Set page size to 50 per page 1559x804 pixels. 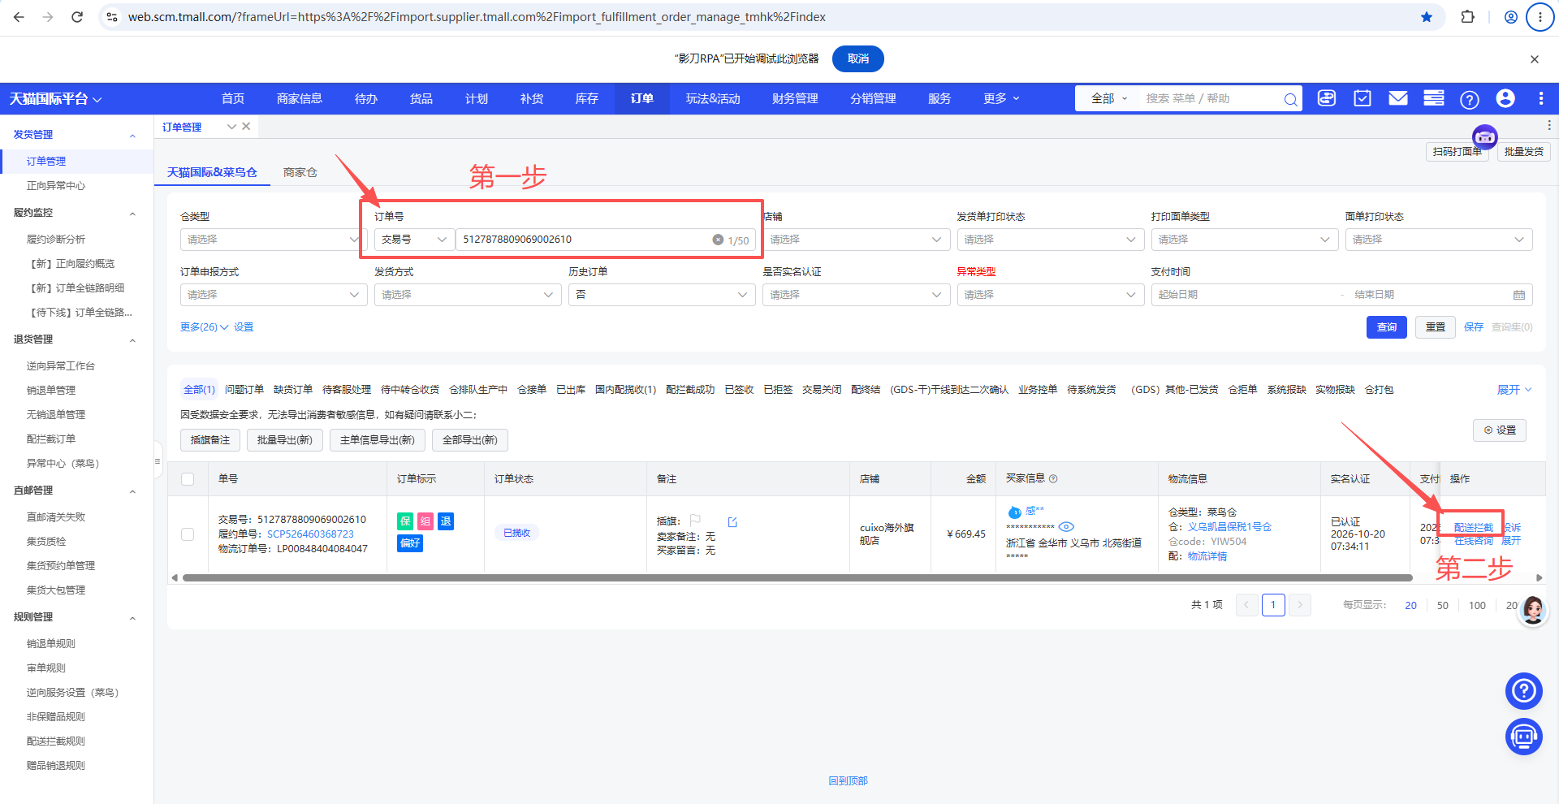click(x=1443, y=606)
